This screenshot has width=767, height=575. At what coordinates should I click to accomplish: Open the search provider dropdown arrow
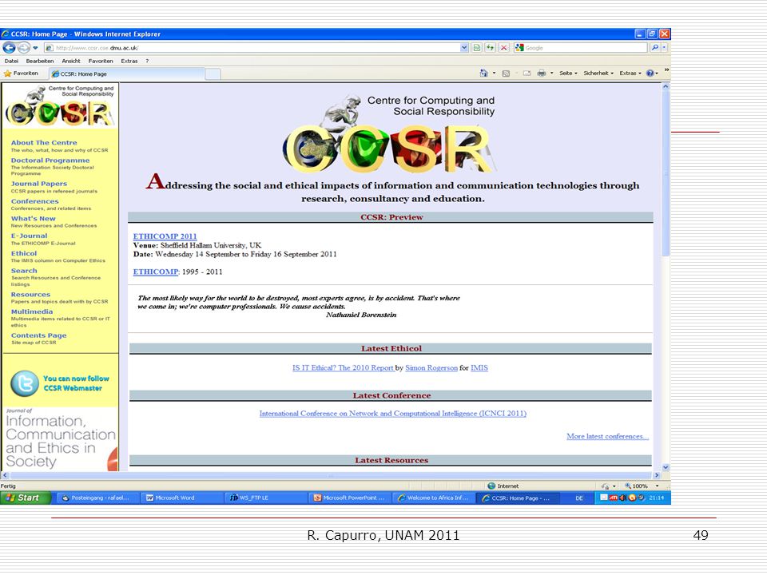(x=664, y=48)
